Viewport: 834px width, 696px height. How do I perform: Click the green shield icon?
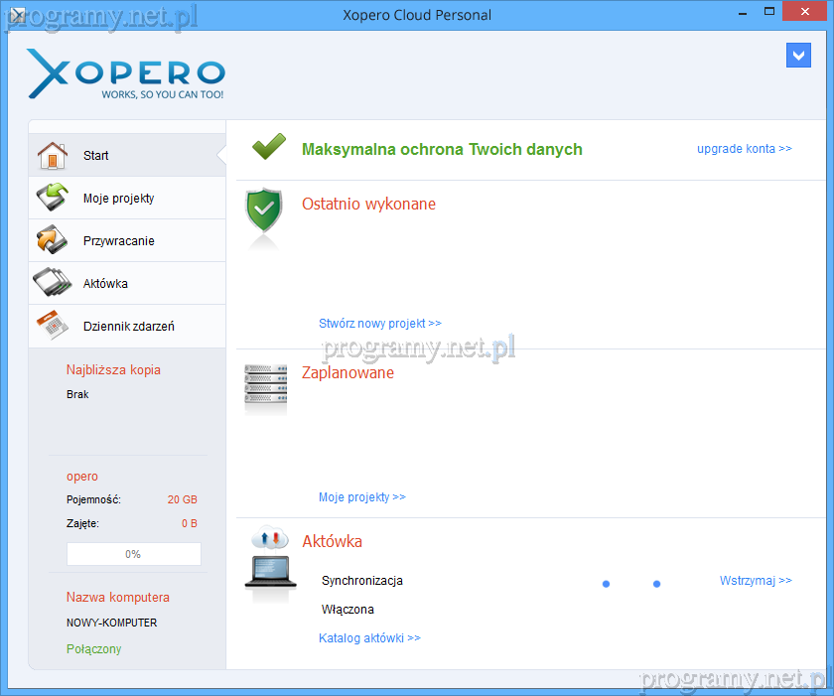(264, 210)
